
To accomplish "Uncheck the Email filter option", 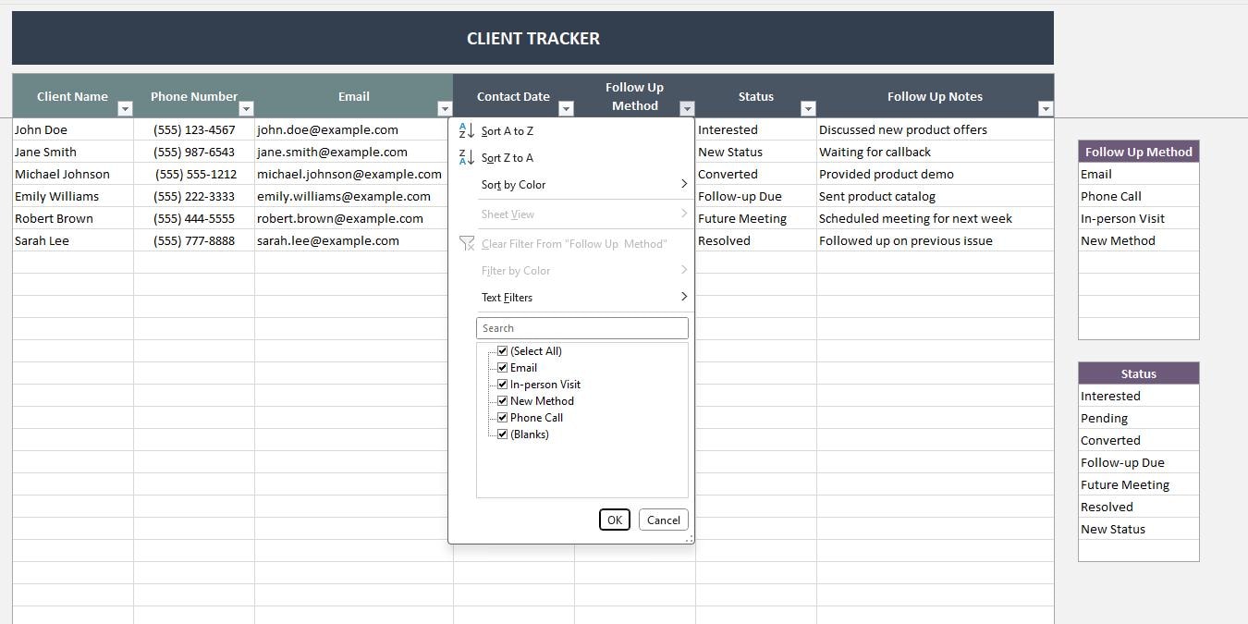I will pyautogui.click(x=502, y=367).
